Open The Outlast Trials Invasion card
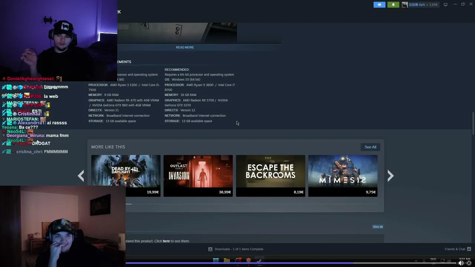 198,176
